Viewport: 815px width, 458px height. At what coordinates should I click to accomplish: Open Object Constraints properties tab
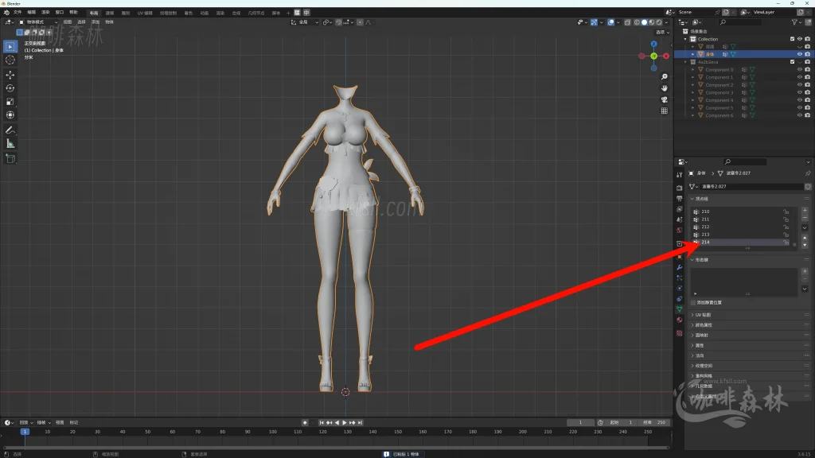coord(680,299)
